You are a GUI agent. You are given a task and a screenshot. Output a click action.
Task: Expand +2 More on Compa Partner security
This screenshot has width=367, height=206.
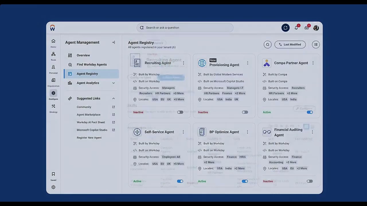coord(292,93)
